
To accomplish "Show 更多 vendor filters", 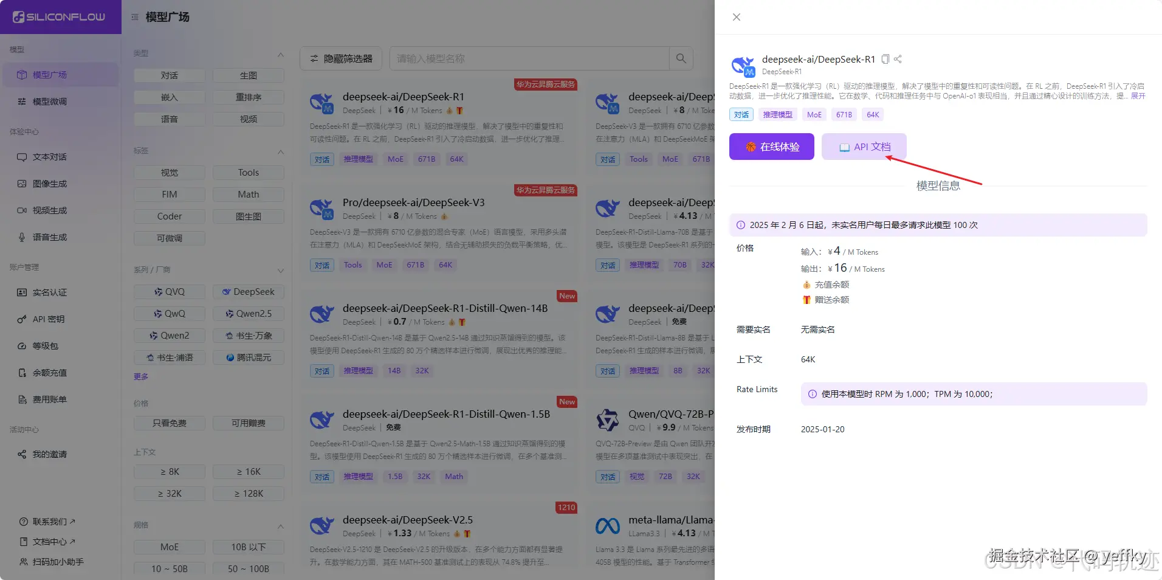I will tap(141, 377).
